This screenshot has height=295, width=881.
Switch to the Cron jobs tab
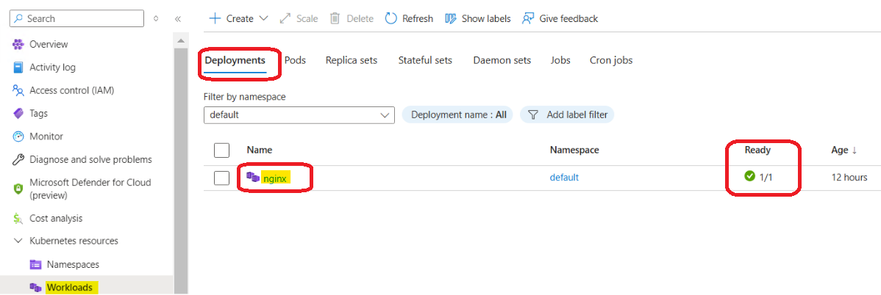pos(610,60)
